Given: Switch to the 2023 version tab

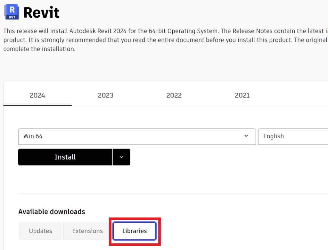Looking at the screenshot, I should coord(106,95).
